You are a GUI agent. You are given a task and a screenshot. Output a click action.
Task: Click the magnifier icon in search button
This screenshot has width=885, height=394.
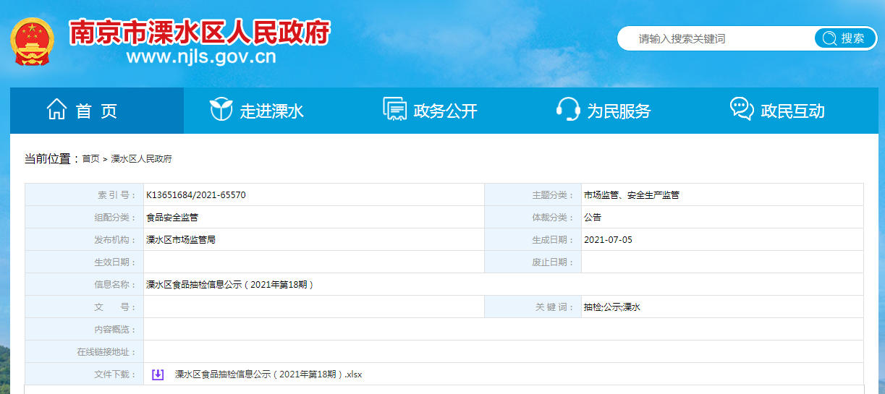coord(829,38)
